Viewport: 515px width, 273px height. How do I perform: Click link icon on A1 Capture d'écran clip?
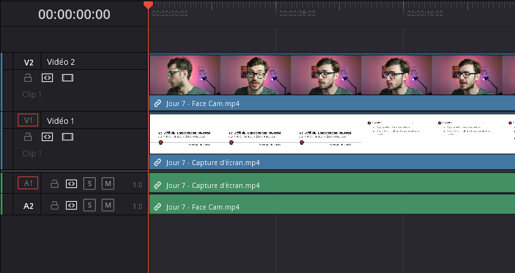(x=157, y=185)
